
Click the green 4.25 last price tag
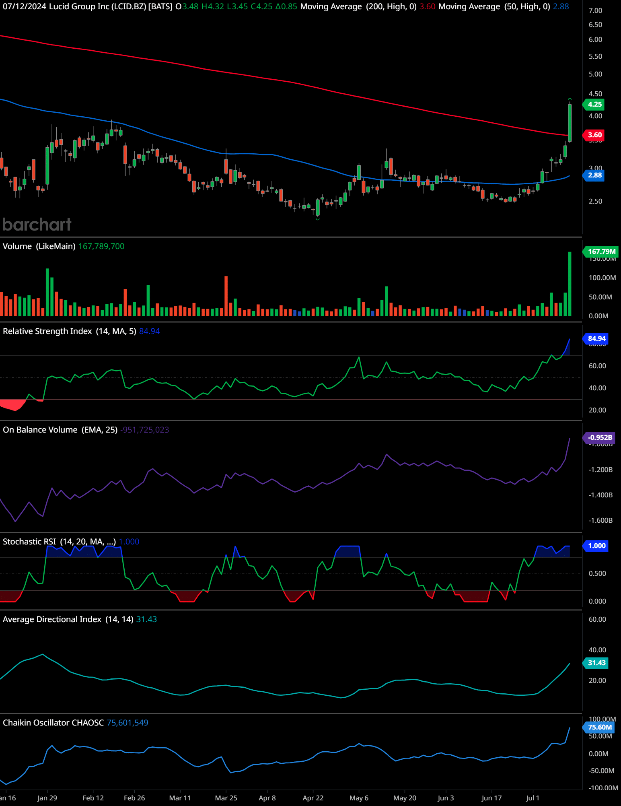pyautogui.click(x=594, y=105)
